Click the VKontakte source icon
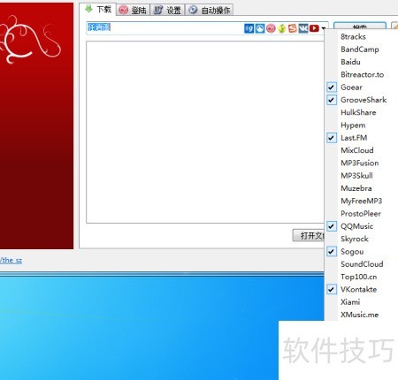This screenshot has height=380, width=398. point(303,28)
